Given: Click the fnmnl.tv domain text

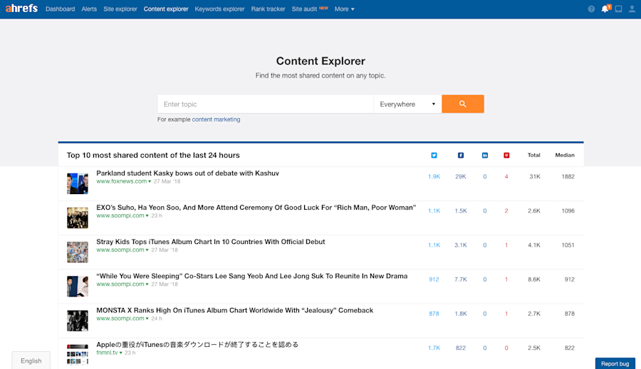Looking at the screenshot, I should [107, 353].
